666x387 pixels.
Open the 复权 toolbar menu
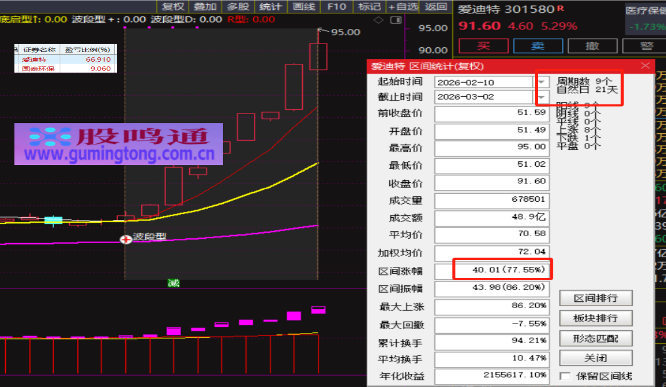click(x=173, y=7)
